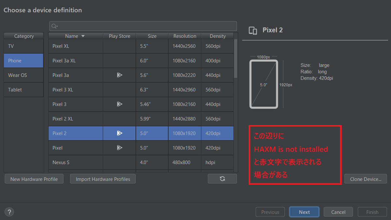
Task: Select the Pixel 2 XL device row
Action: tap(141, 119)
